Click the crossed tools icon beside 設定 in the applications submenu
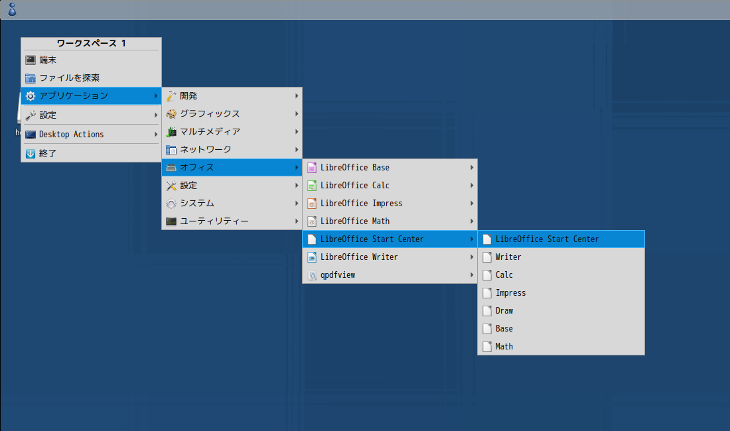The height and width of the screenshot is (431, 730). coord(171,186)
